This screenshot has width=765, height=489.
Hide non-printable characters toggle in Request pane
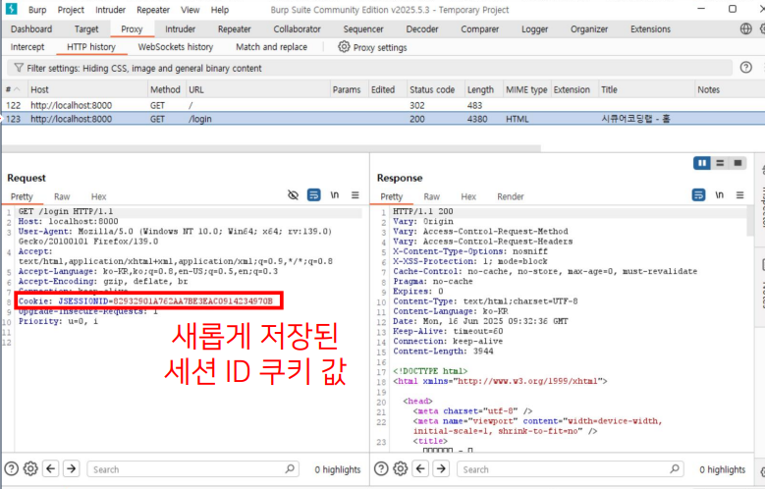click(x=293, y=195)
